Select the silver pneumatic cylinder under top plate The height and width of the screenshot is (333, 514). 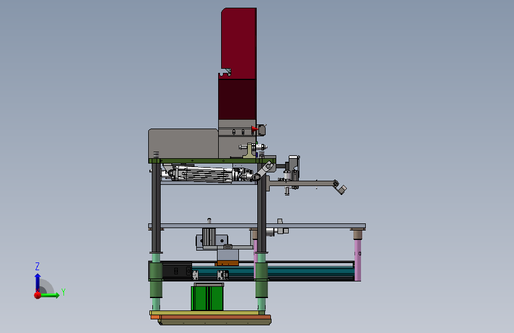(x=206, y=174)
